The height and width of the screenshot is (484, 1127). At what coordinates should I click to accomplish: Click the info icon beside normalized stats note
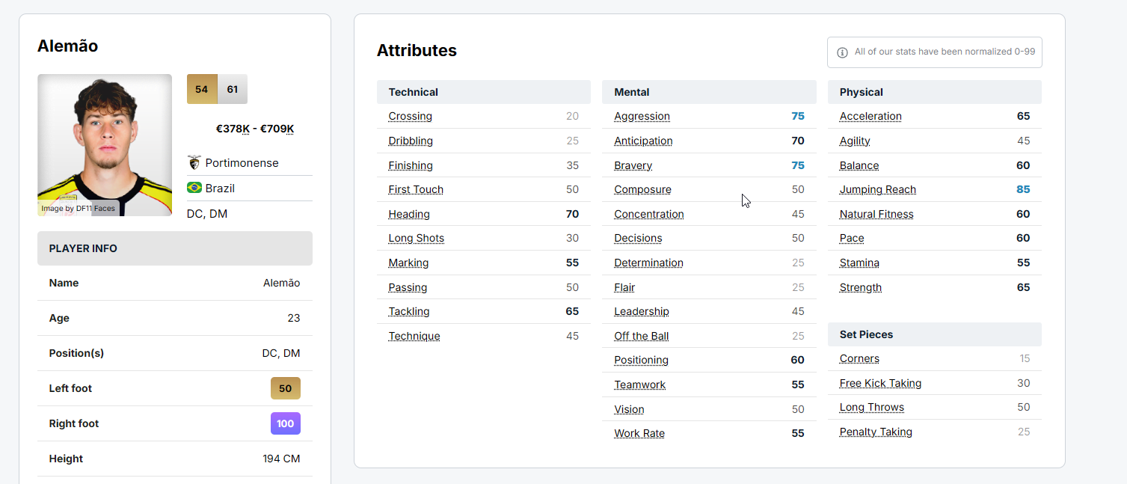tap(842, 52)
